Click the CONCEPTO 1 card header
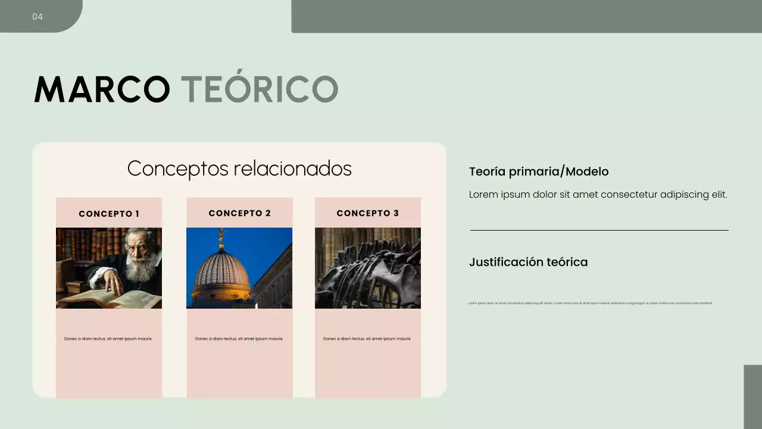Image resolution: width=762 pixels, height=429 pixels. click(109, 213)
